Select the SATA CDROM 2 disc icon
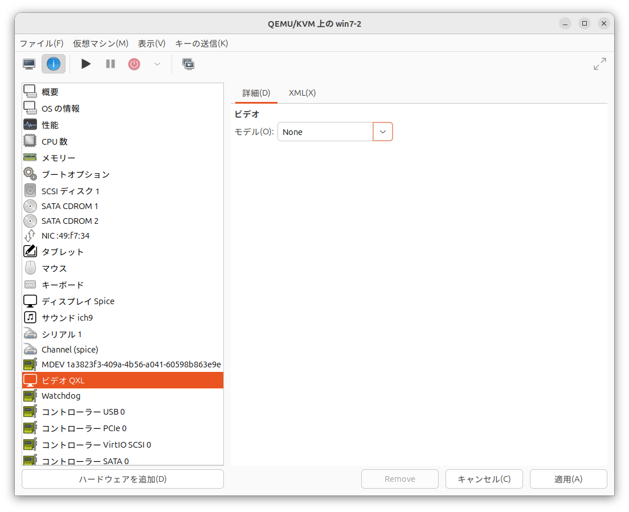The image size is (629, 512). (x=30, y=221)
